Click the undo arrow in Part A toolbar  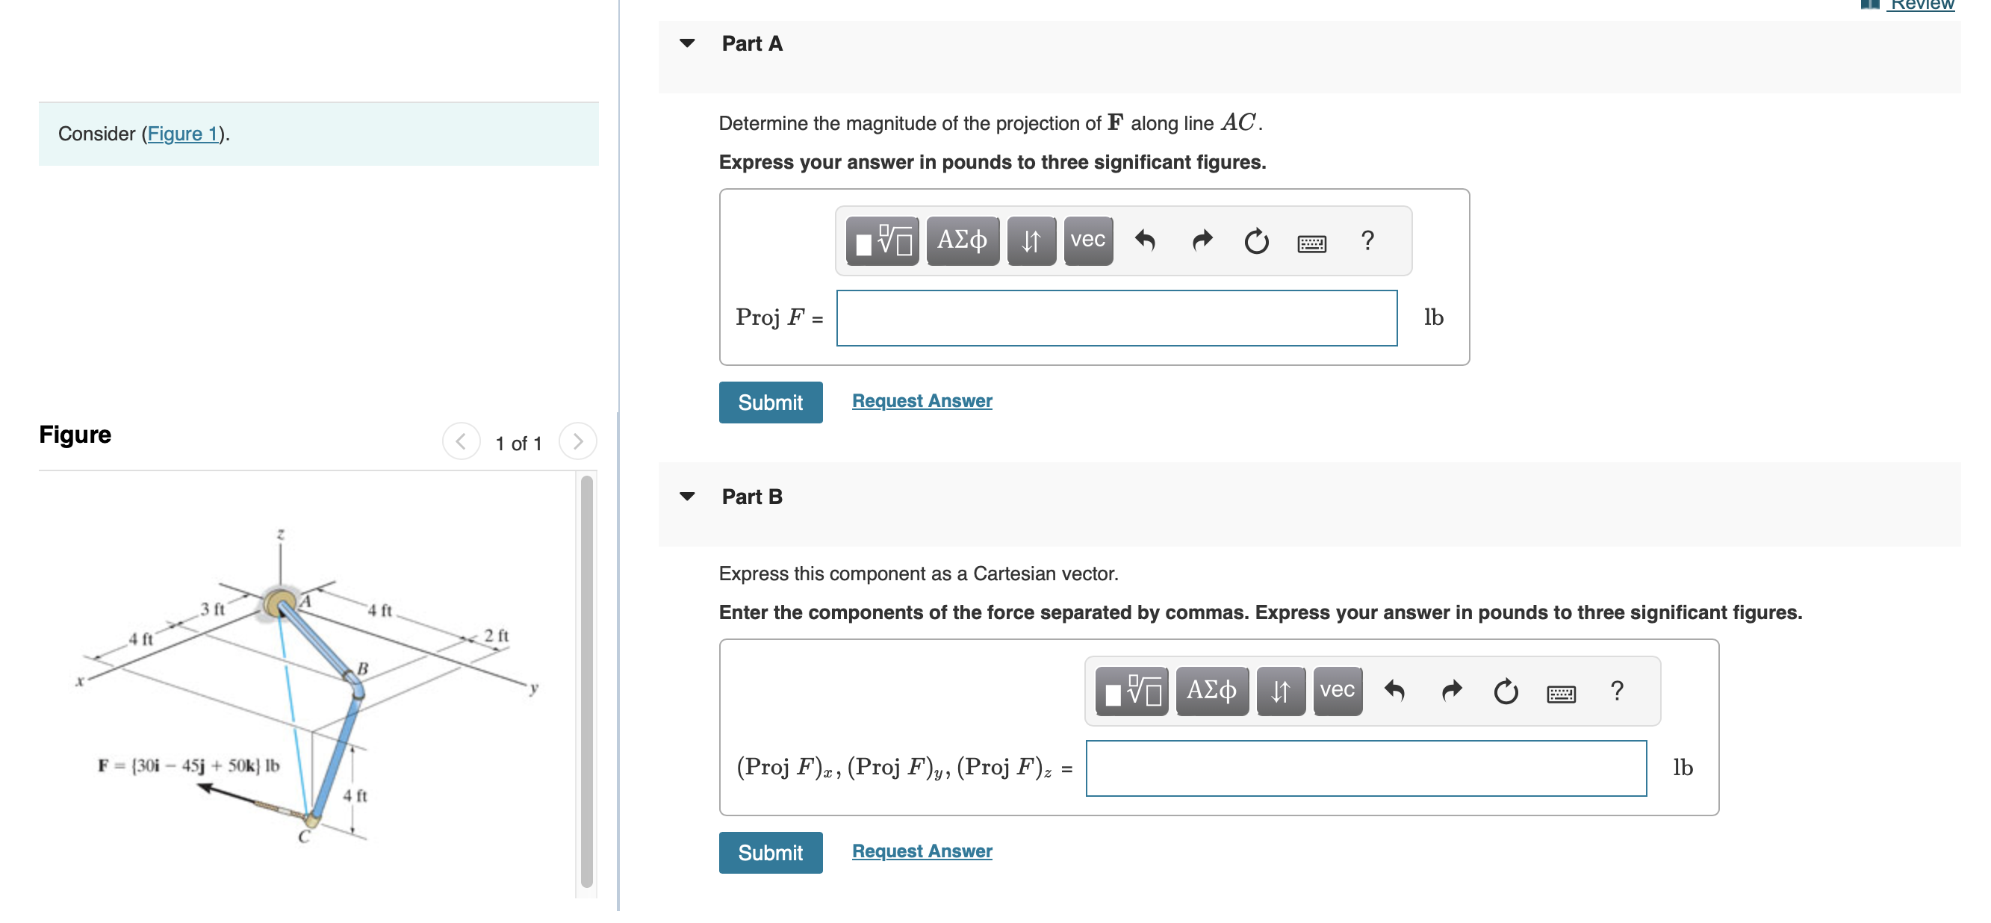coord(1146,240)
